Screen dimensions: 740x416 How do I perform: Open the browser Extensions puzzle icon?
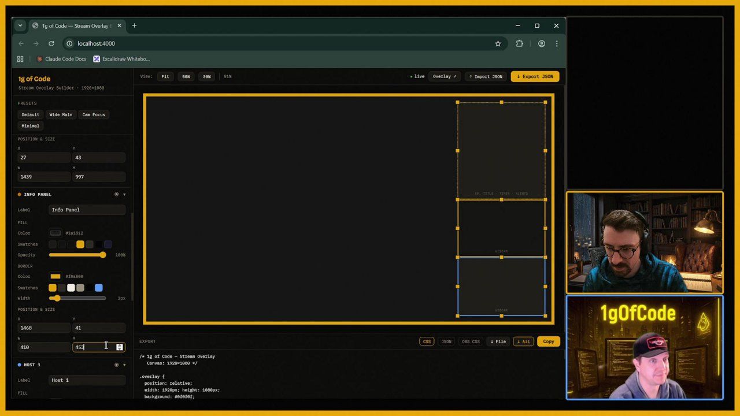click(x=519, y=43)
